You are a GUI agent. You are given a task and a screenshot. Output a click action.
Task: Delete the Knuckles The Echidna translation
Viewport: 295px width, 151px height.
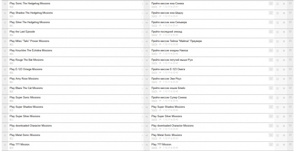tap(284, 51)
